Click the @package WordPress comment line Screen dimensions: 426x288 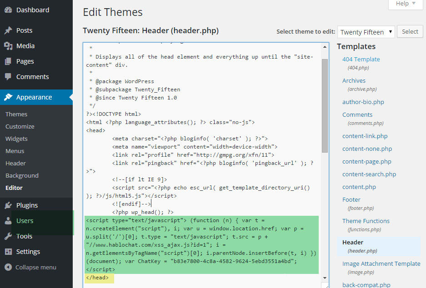click(122, 81)
